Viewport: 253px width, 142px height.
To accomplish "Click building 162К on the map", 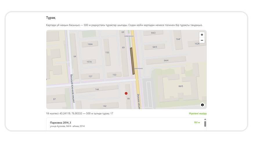I will pyautogui.click(x=197, y=44).
